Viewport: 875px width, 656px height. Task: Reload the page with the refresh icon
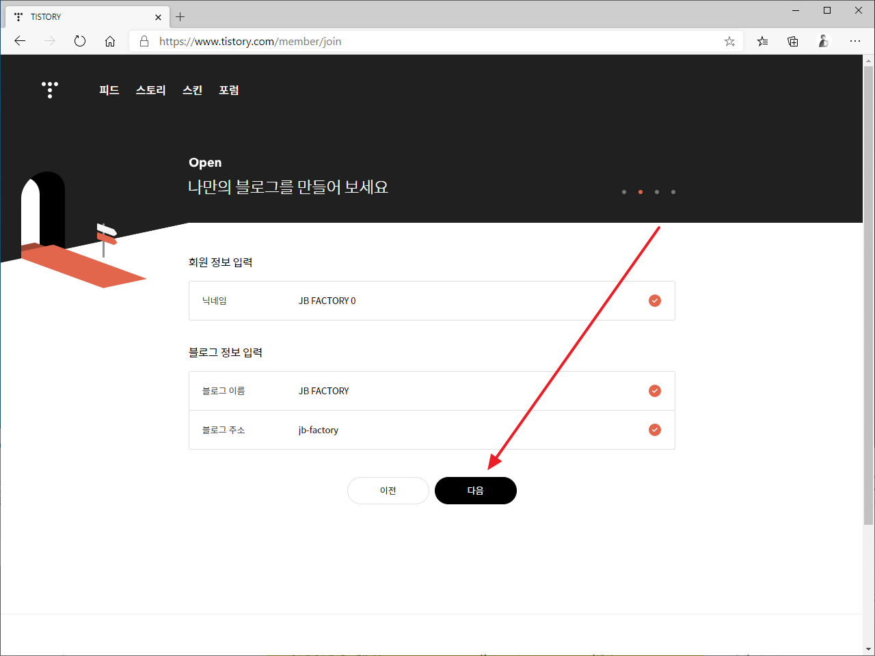click(80, 41)
